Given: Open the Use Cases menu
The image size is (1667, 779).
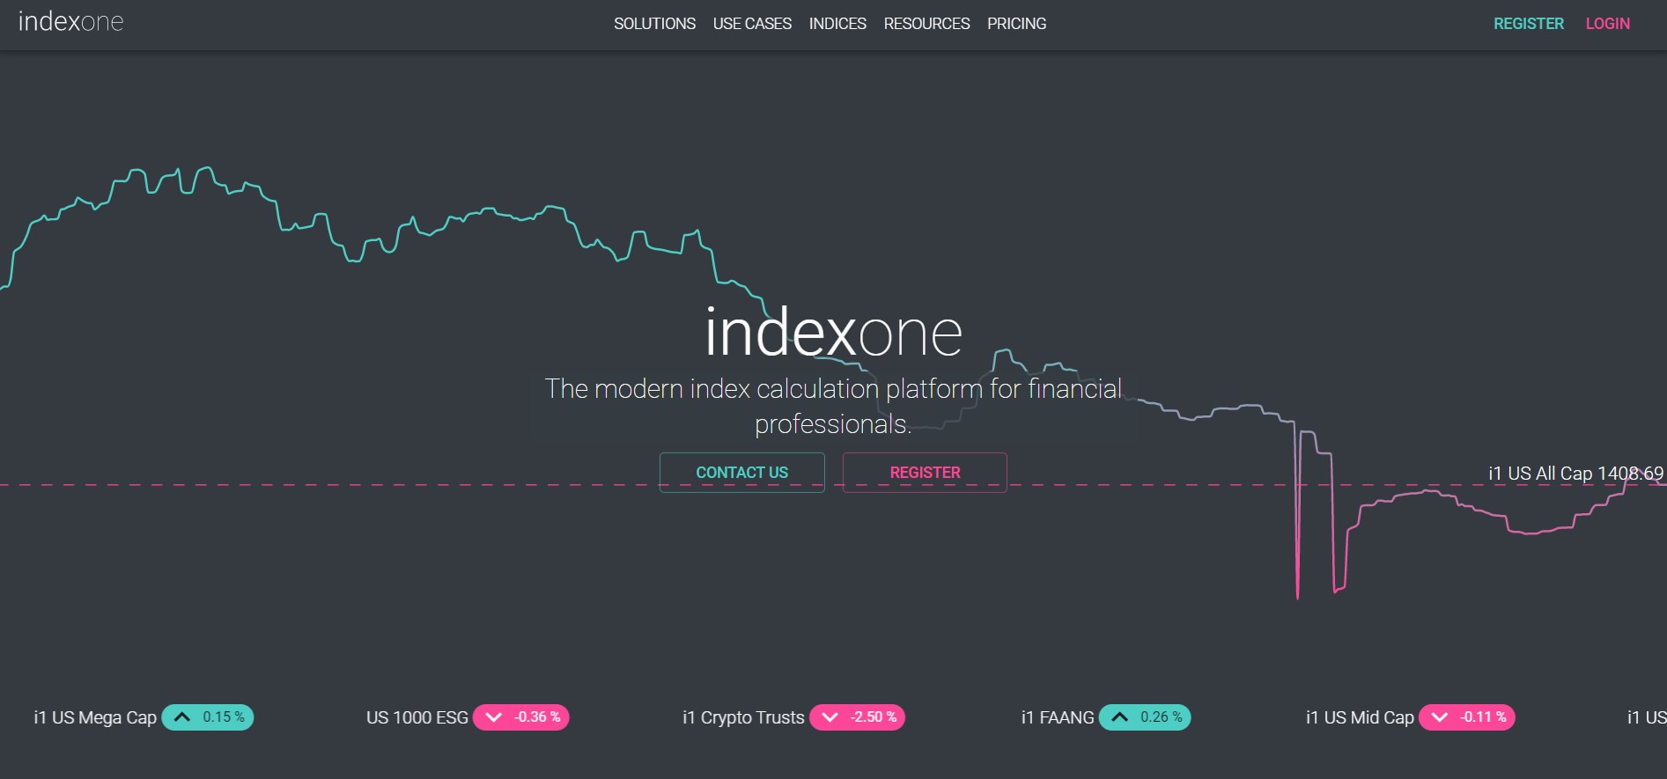Looking at the screenshot, I should coord(752,24).
